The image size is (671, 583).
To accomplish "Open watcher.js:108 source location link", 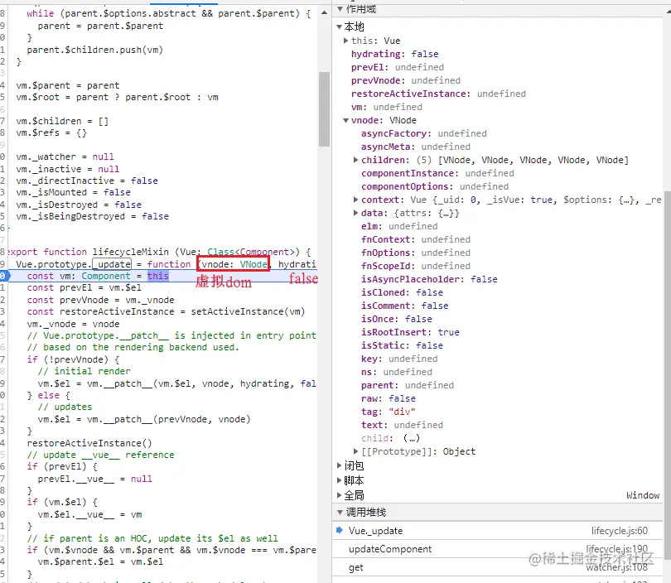I will pos(616,567).
